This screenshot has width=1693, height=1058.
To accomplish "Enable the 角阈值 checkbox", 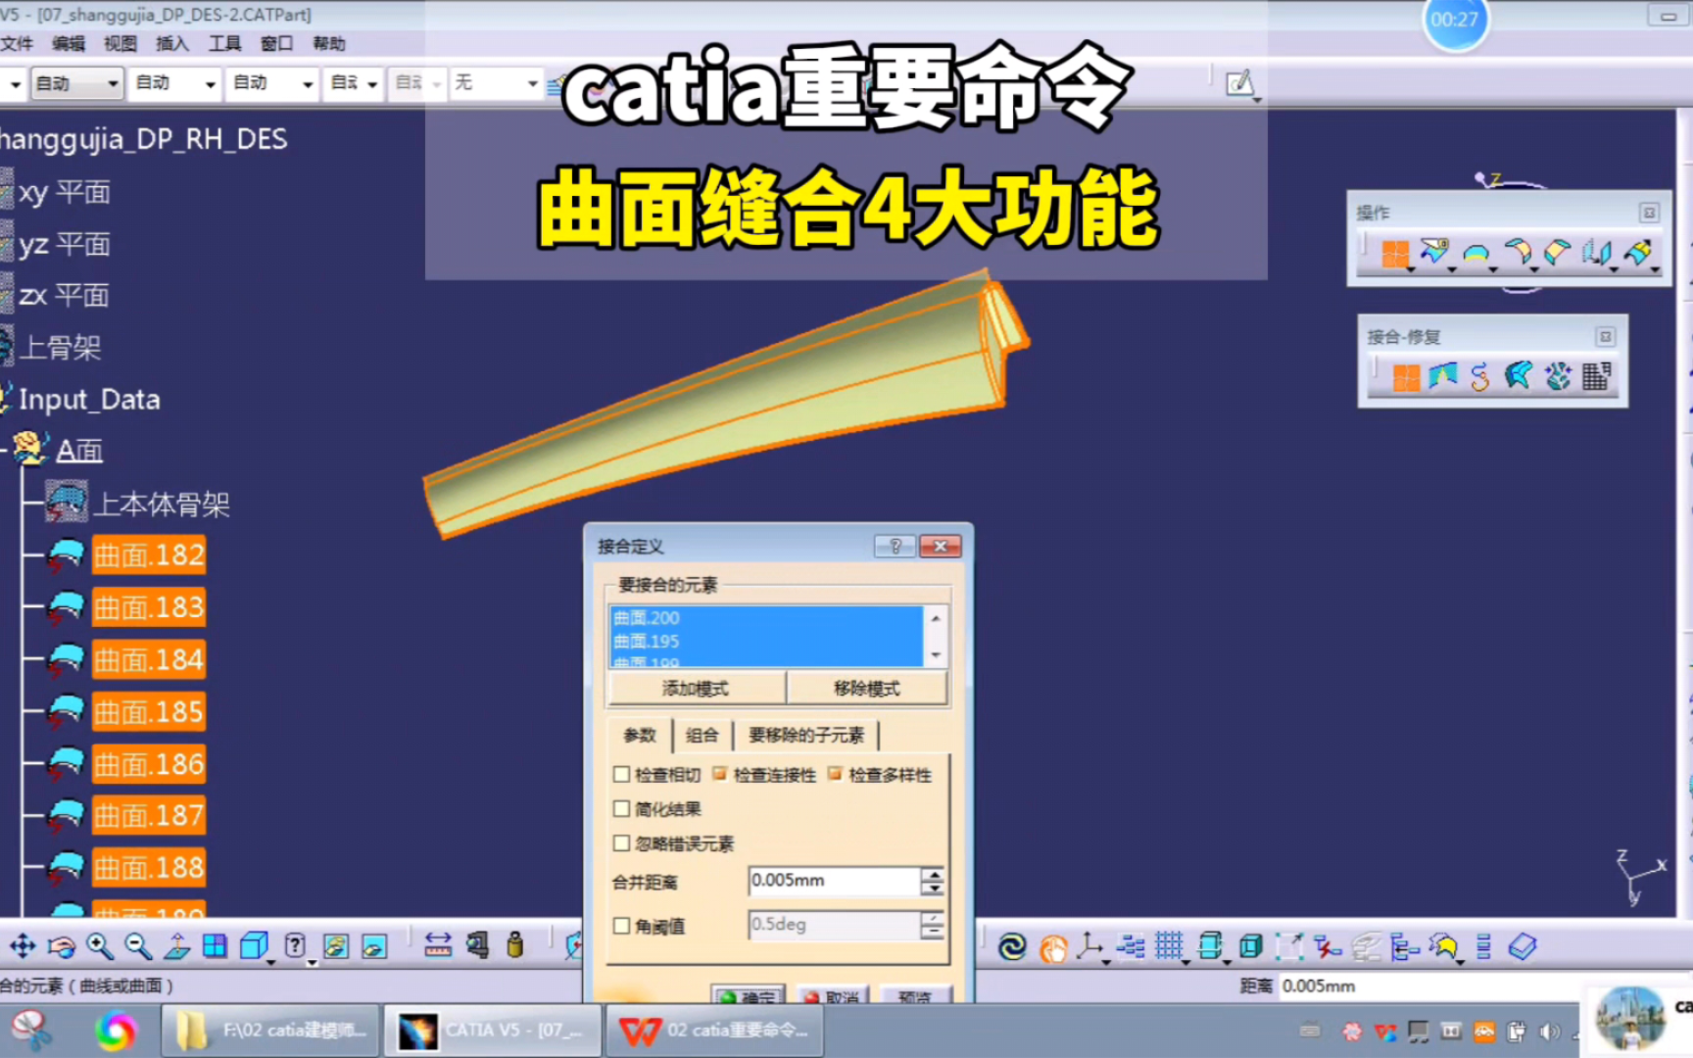I will [621, 925].
